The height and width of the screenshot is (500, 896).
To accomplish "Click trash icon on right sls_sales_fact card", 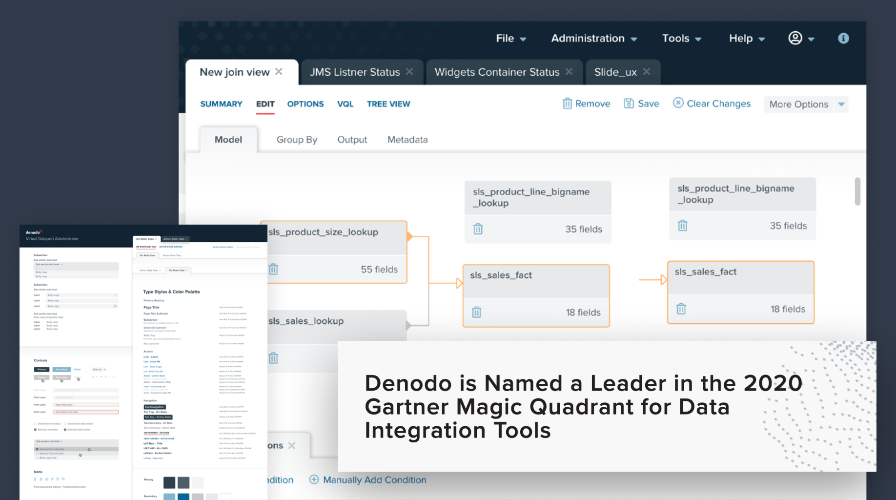I will click(x=681, y=309).
